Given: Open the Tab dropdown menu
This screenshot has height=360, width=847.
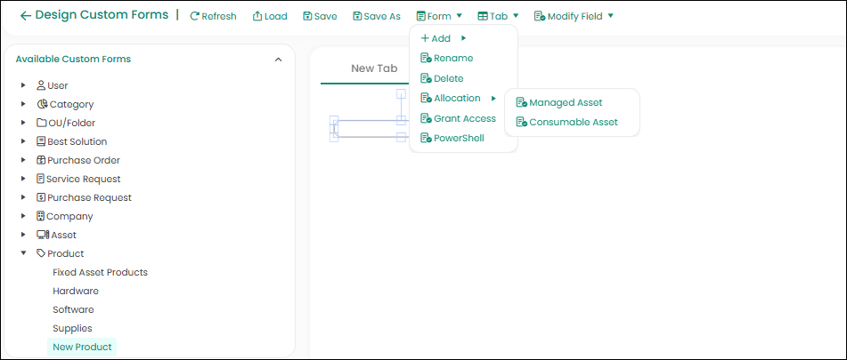Looking at the screenshot, I should (x=498, y=16).
